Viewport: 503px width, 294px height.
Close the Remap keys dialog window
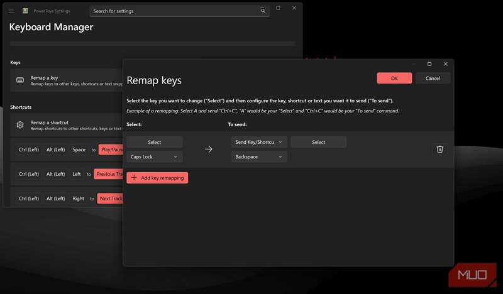(445, 64)
